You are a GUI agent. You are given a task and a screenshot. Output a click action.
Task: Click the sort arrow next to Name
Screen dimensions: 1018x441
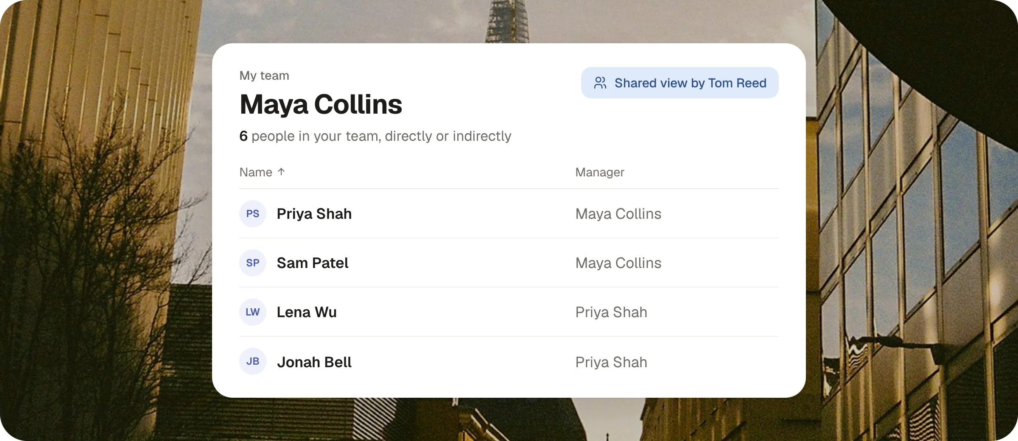point(281,172)
